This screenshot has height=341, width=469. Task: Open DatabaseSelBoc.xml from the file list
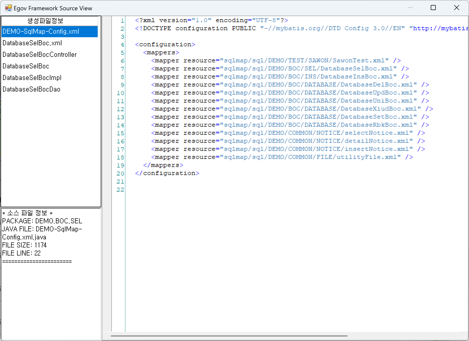pyautogui.click(x=32, y=43)
